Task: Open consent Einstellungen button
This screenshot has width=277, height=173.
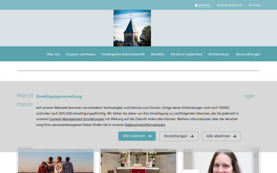Action: tap(179, 136)
